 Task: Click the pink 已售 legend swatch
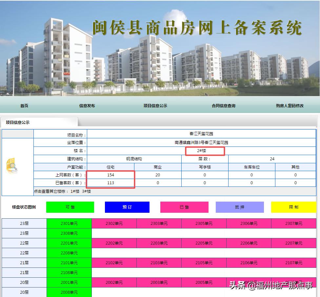click(x=184, y=207)
